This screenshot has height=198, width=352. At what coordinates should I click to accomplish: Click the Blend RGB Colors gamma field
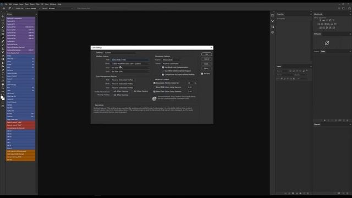[190, 87]
